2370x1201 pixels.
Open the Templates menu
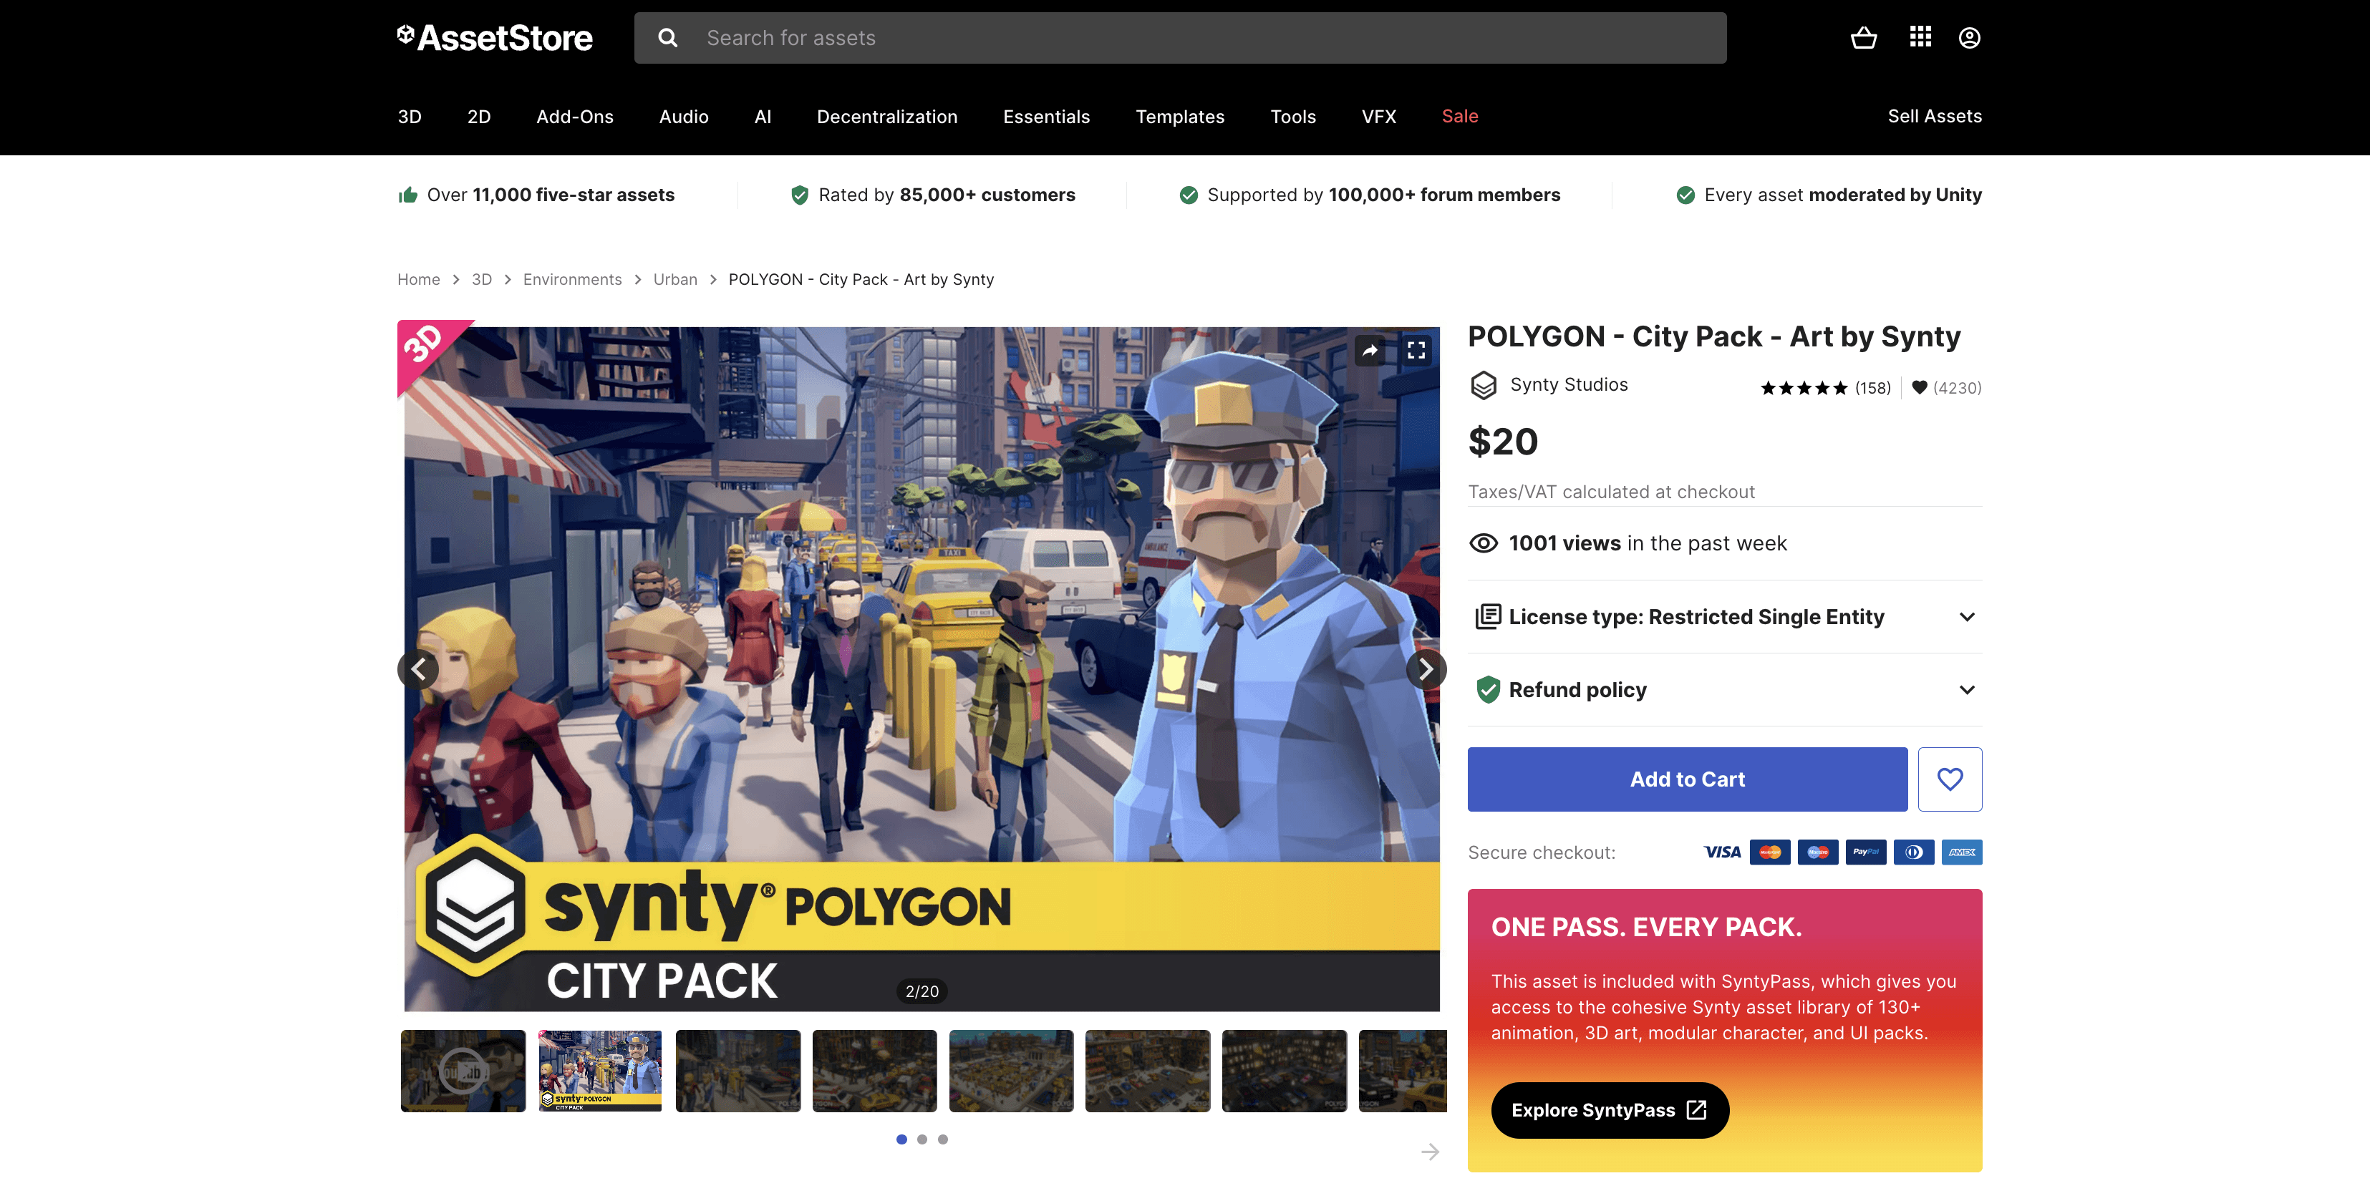pos(1179,117)
